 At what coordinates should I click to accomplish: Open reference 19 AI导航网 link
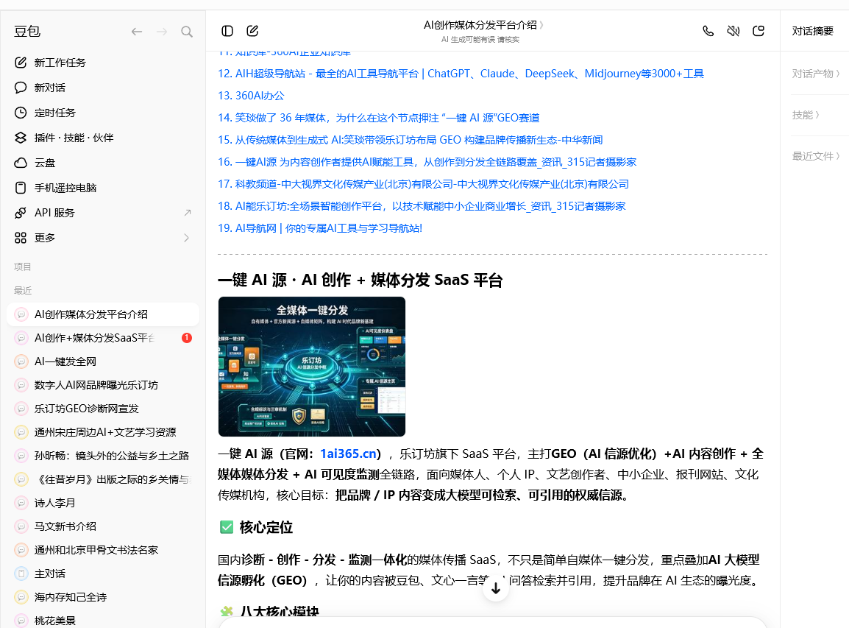tap(320, 228)
